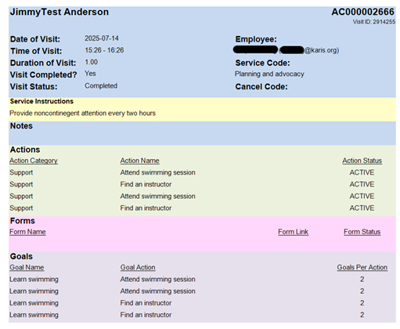
Task: Click the Action Category column header
Action: (34, 161)
